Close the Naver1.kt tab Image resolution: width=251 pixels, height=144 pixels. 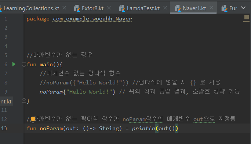[x=211, y=8]
